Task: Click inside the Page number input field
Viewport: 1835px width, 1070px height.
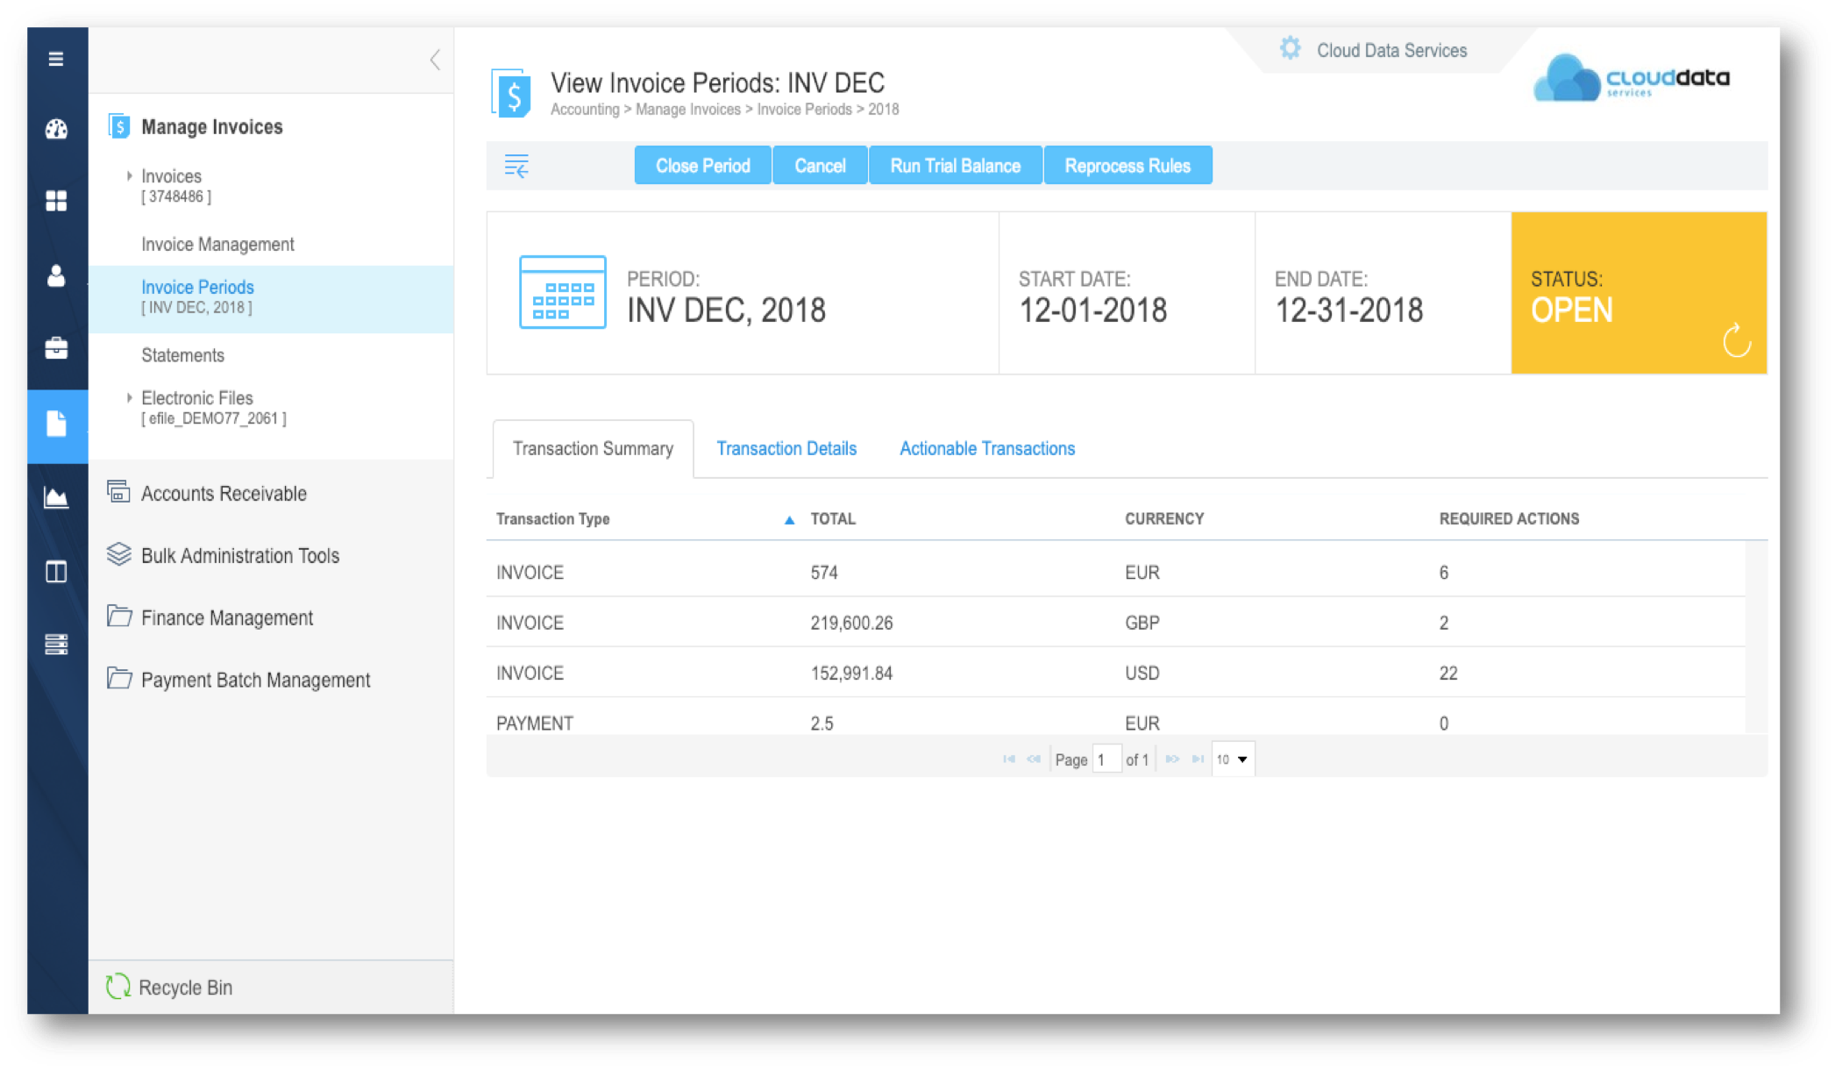Action: point(1106,759)
